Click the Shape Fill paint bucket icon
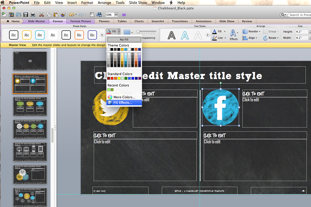This screenshot has width=311, height=207. click(x=109, y=32)
